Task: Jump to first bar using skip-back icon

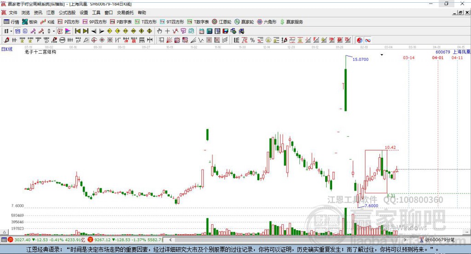Action: click(x=78, y=31)
